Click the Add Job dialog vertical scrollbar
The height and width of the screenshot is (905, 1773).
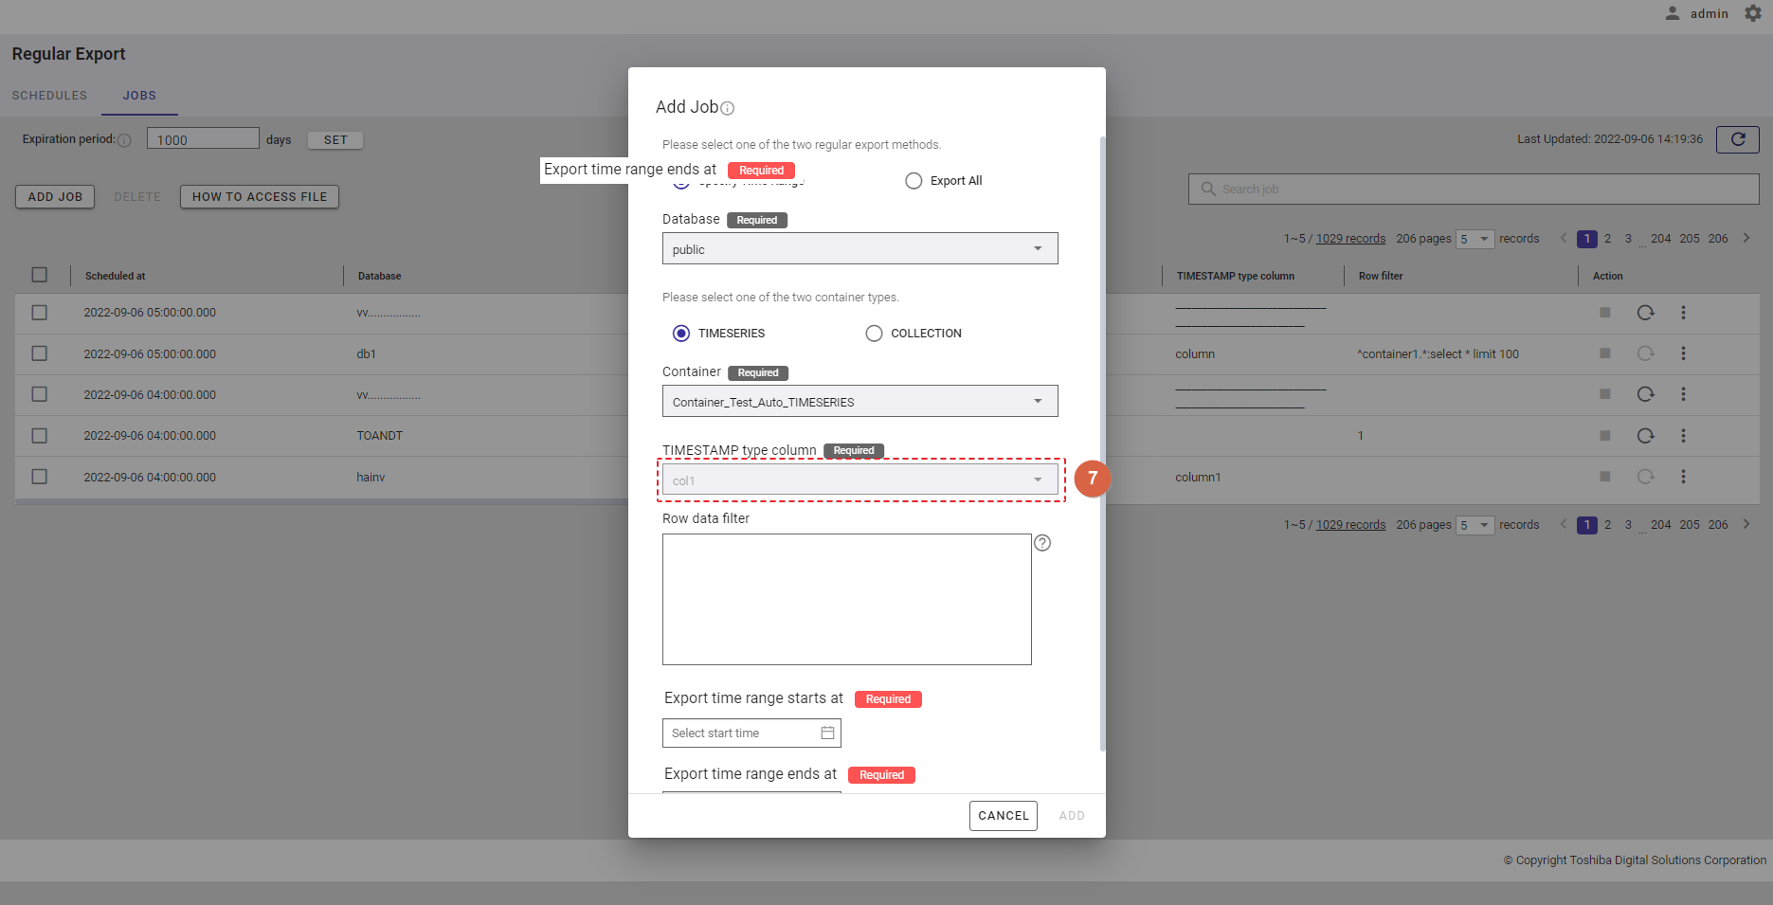pos(1102,443)
